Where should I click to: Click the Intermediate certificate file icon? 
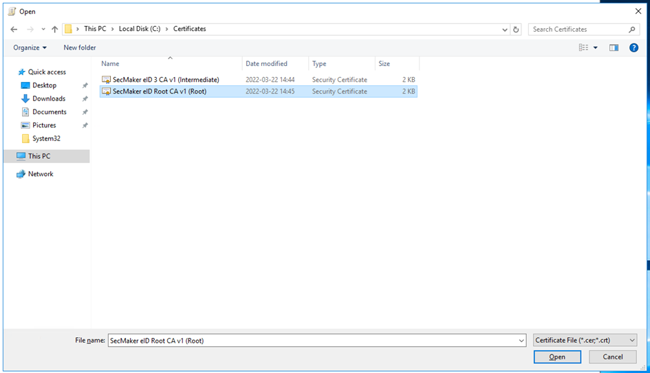[x=107, y=80]
